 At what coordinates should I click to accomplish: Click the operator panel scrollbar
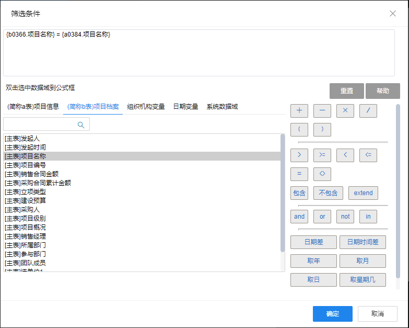[398, 191]
